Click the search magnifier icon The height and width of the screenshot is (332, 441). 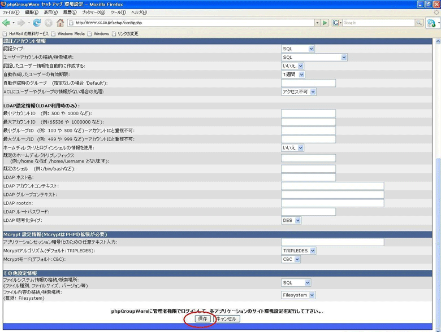pos(419,23)
